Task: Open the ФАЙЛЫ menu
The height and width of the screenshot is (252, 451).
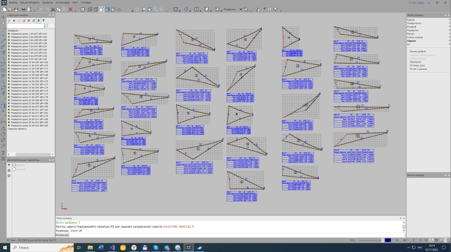Action: [x=13, y=3]
